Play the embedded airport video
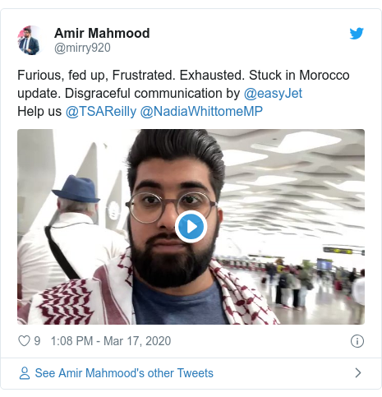Viewport: 382px width, 397px height. coord(191,227)
